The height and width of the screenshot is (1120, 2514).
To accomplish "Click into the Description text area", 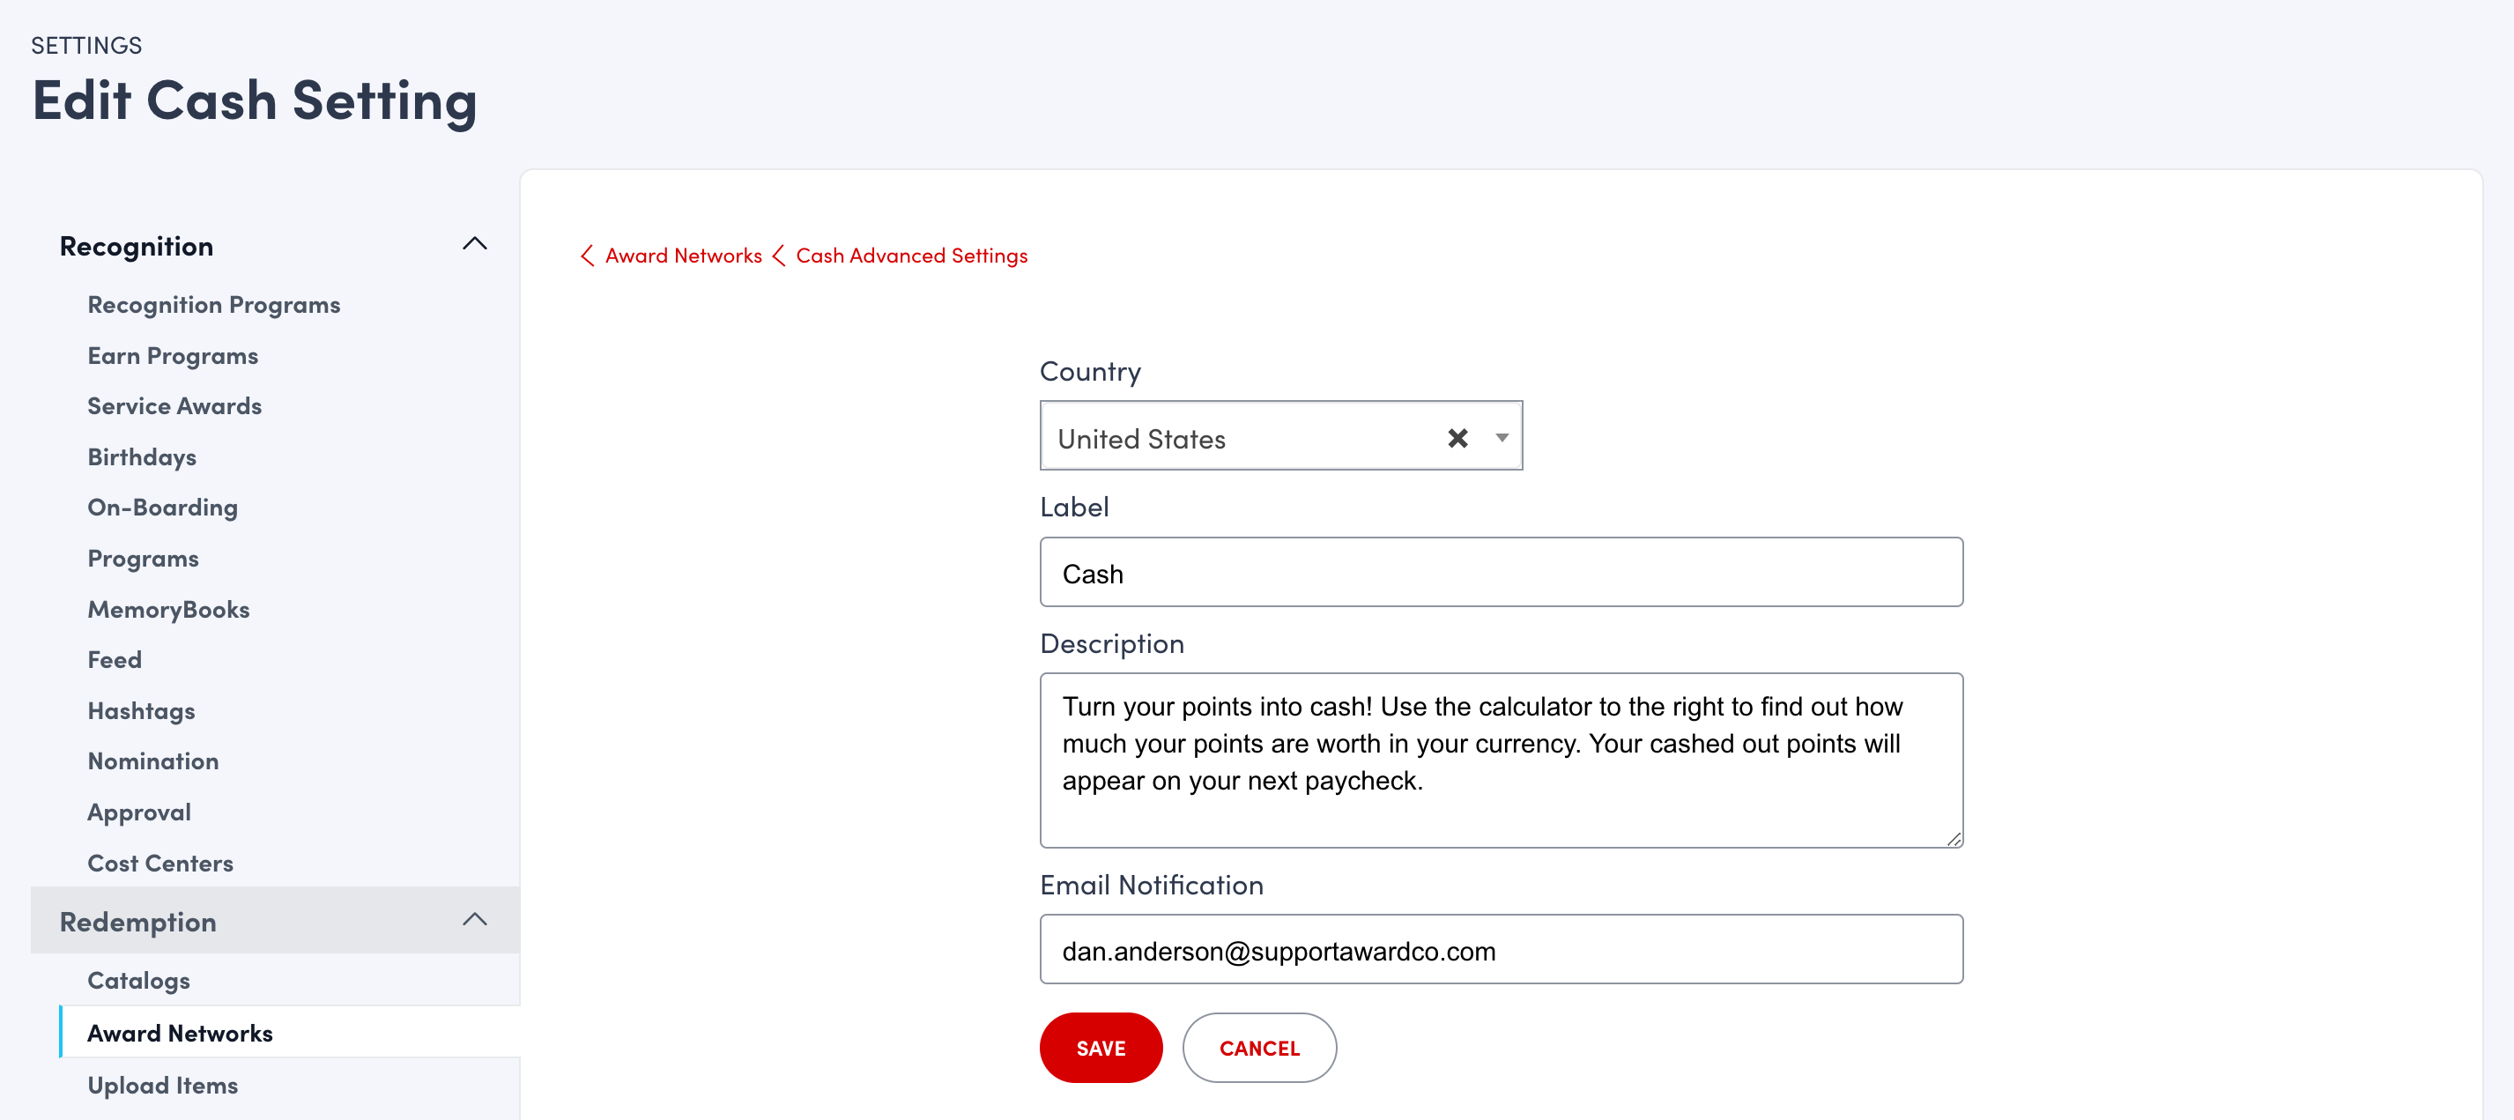I will [1500, 759].
